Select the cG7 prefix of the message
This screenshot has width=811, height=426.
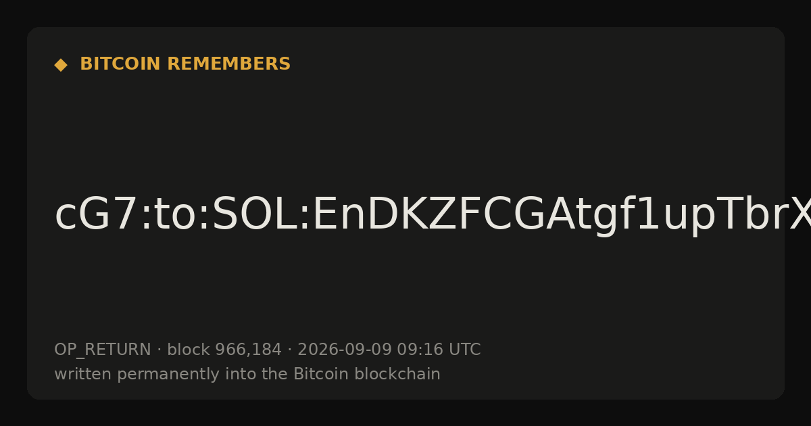95,216
